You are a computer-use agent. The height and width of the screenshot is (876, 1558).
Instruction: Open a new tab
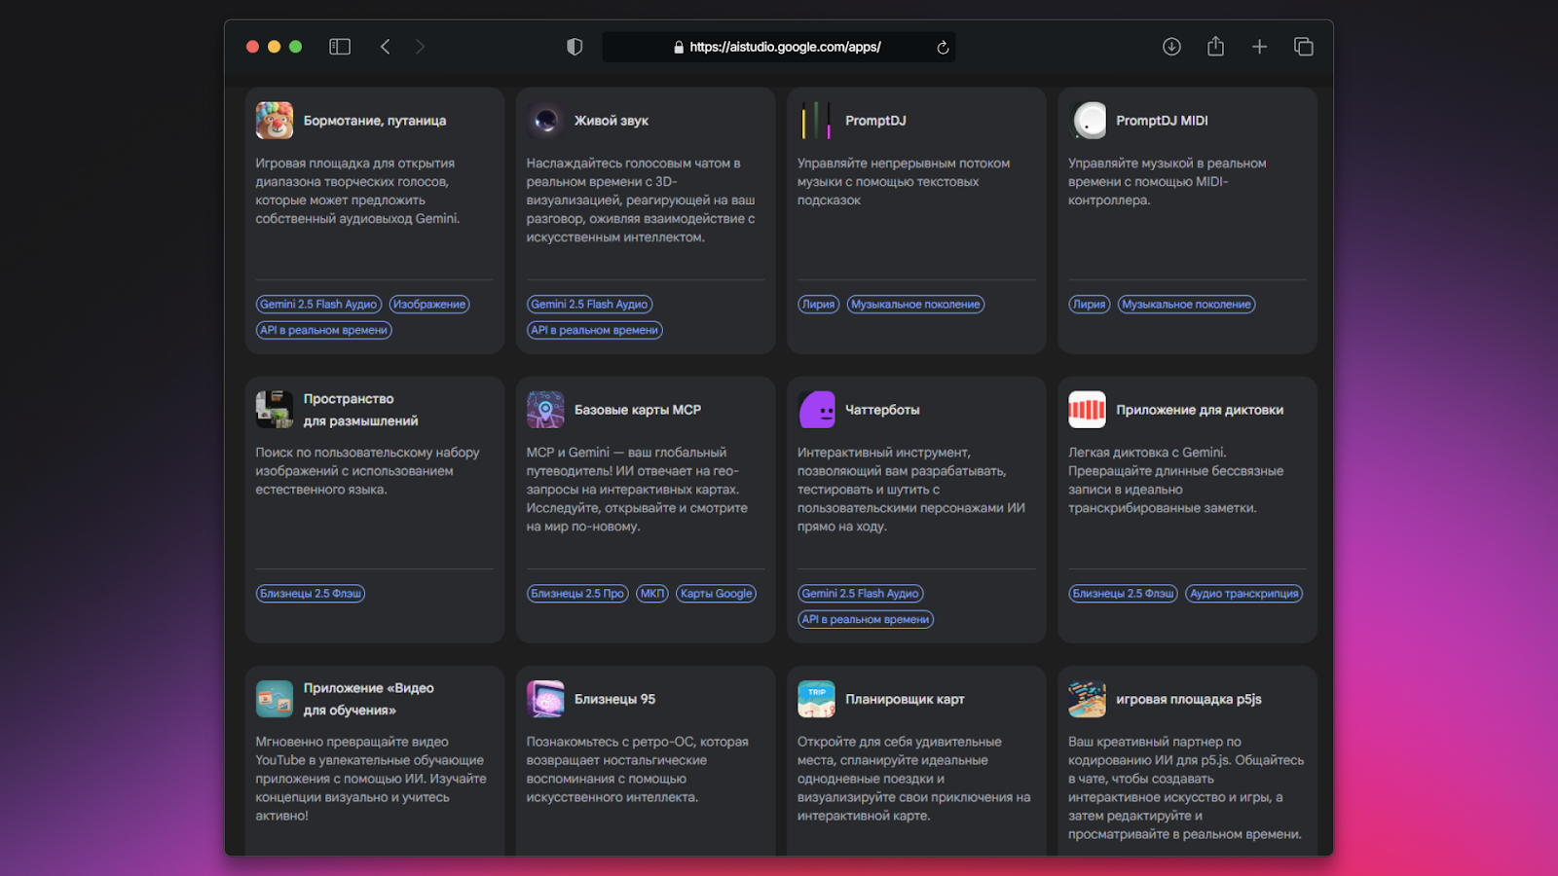pos(1259,47)
